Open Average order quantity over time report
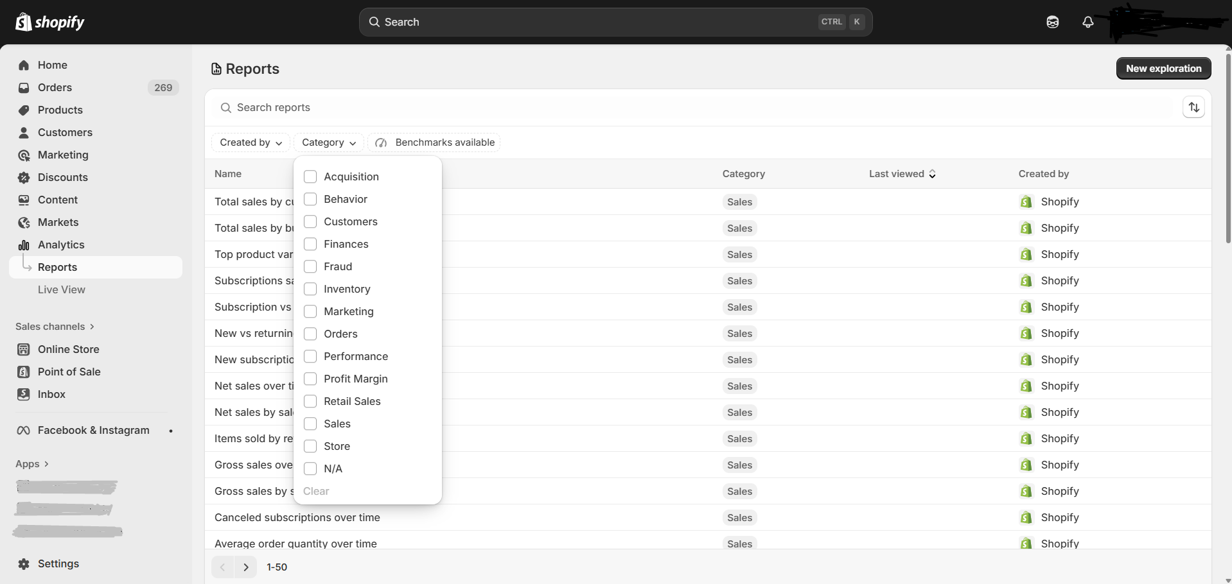Viewport: 1232px width, 584px height. (295, 544)
